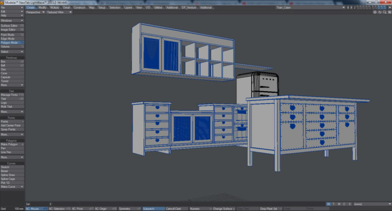
Task: Click Manage Fonts button
Action: tap(12, 95)
